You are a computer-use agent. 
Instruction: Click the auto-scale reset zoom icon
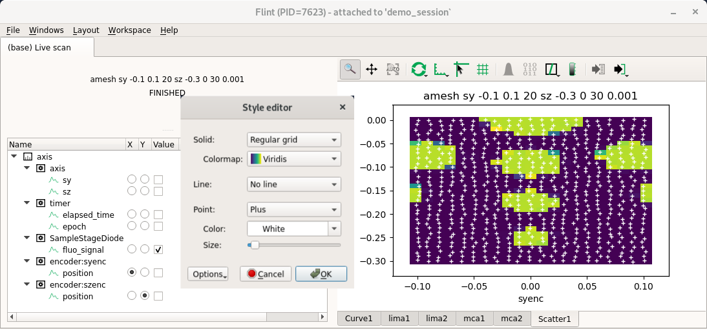(x=393, y=69)
